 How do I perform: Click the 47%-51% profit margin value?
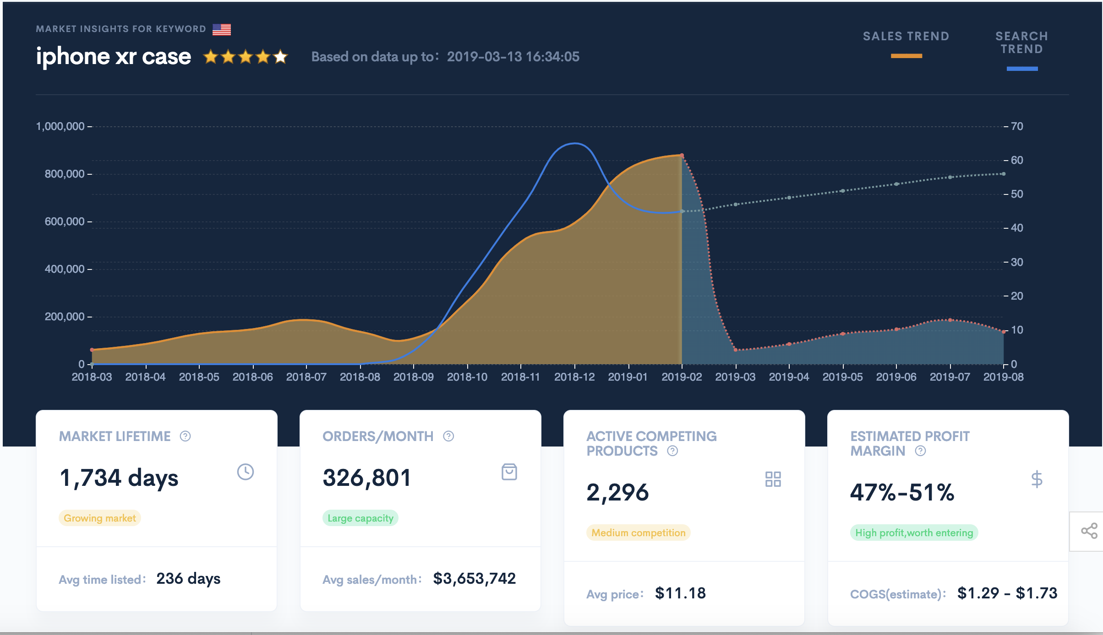[x=902, y=492]
